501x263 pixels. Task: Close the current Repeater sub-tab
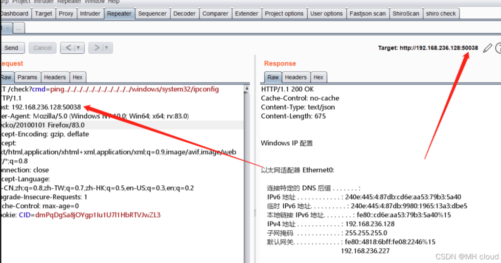(x=8, y=28)
